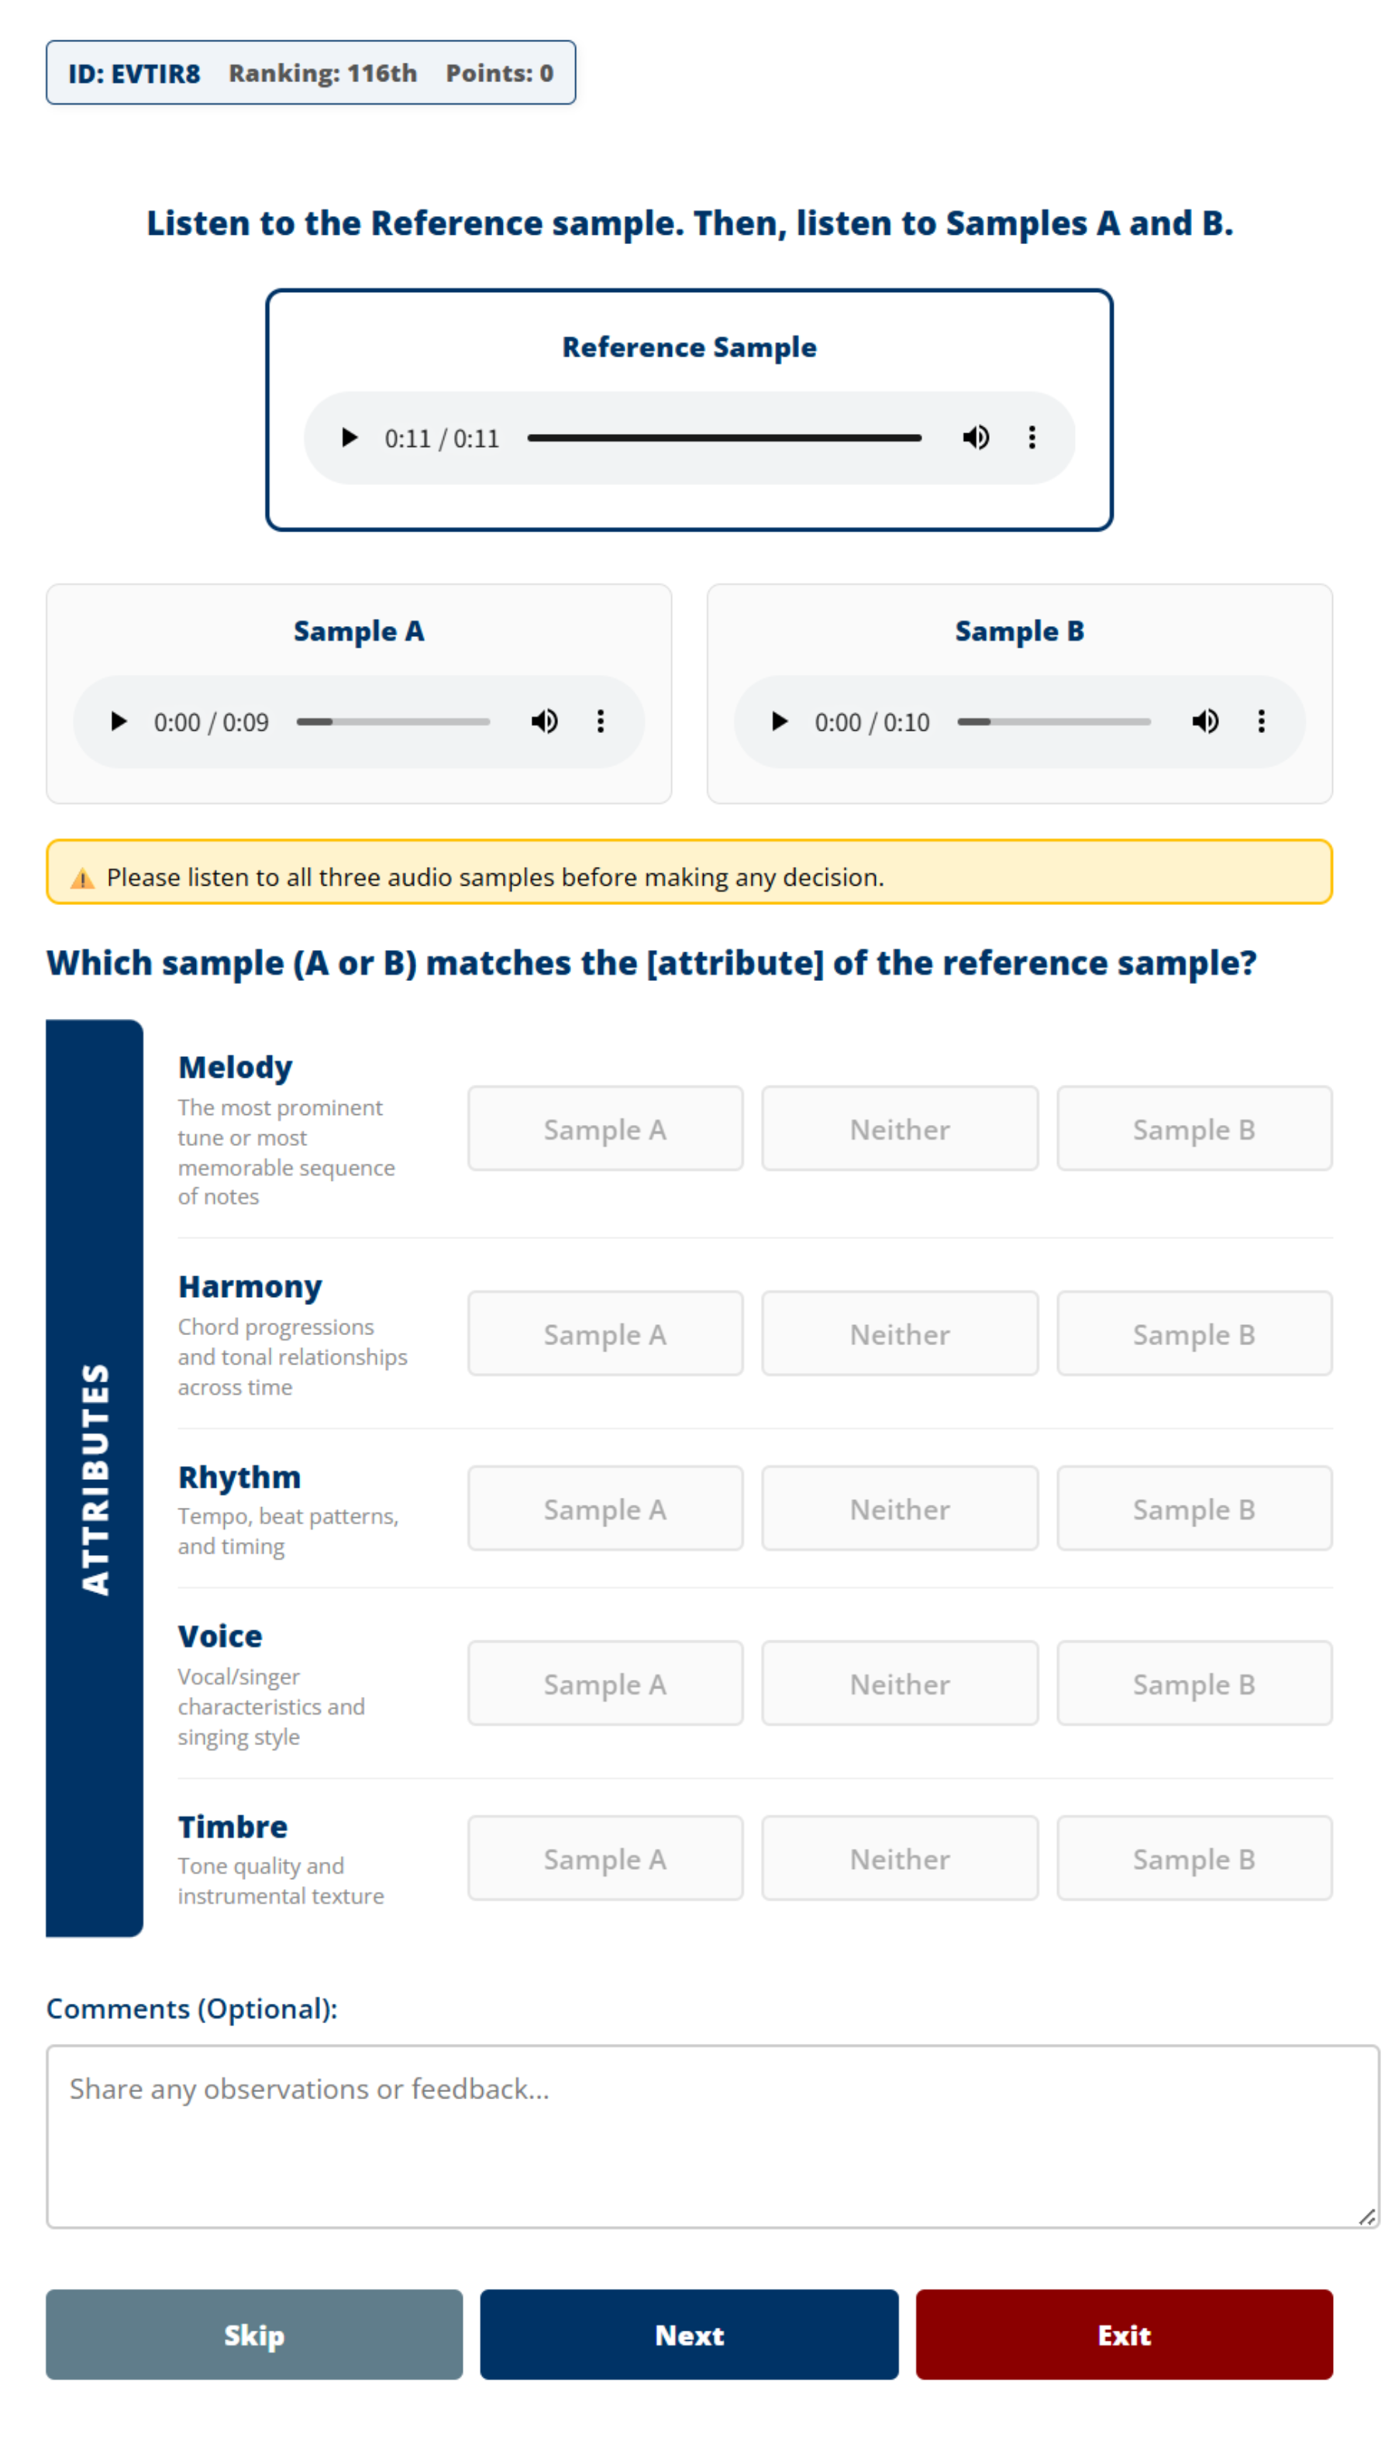1395x2440 pixels.
Task: Open Sample B three-dot options menu
Action: (1262, 722)
